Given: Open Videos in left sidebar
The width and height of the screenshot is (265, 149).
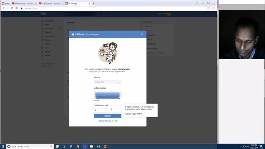Looking at the screenshot, I should (46, 48).
